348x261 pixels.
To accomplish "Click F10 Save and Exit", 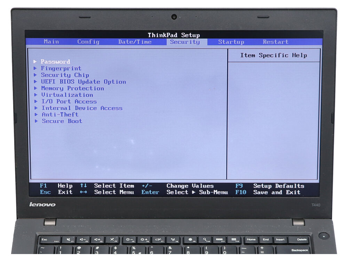I will (268, 192).
